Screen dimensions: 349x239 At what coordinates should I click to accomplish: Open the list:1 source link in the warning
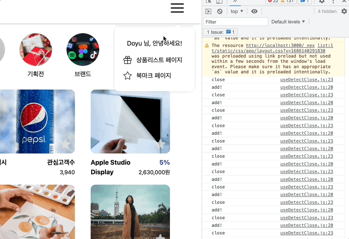click(x=325, y=46)
